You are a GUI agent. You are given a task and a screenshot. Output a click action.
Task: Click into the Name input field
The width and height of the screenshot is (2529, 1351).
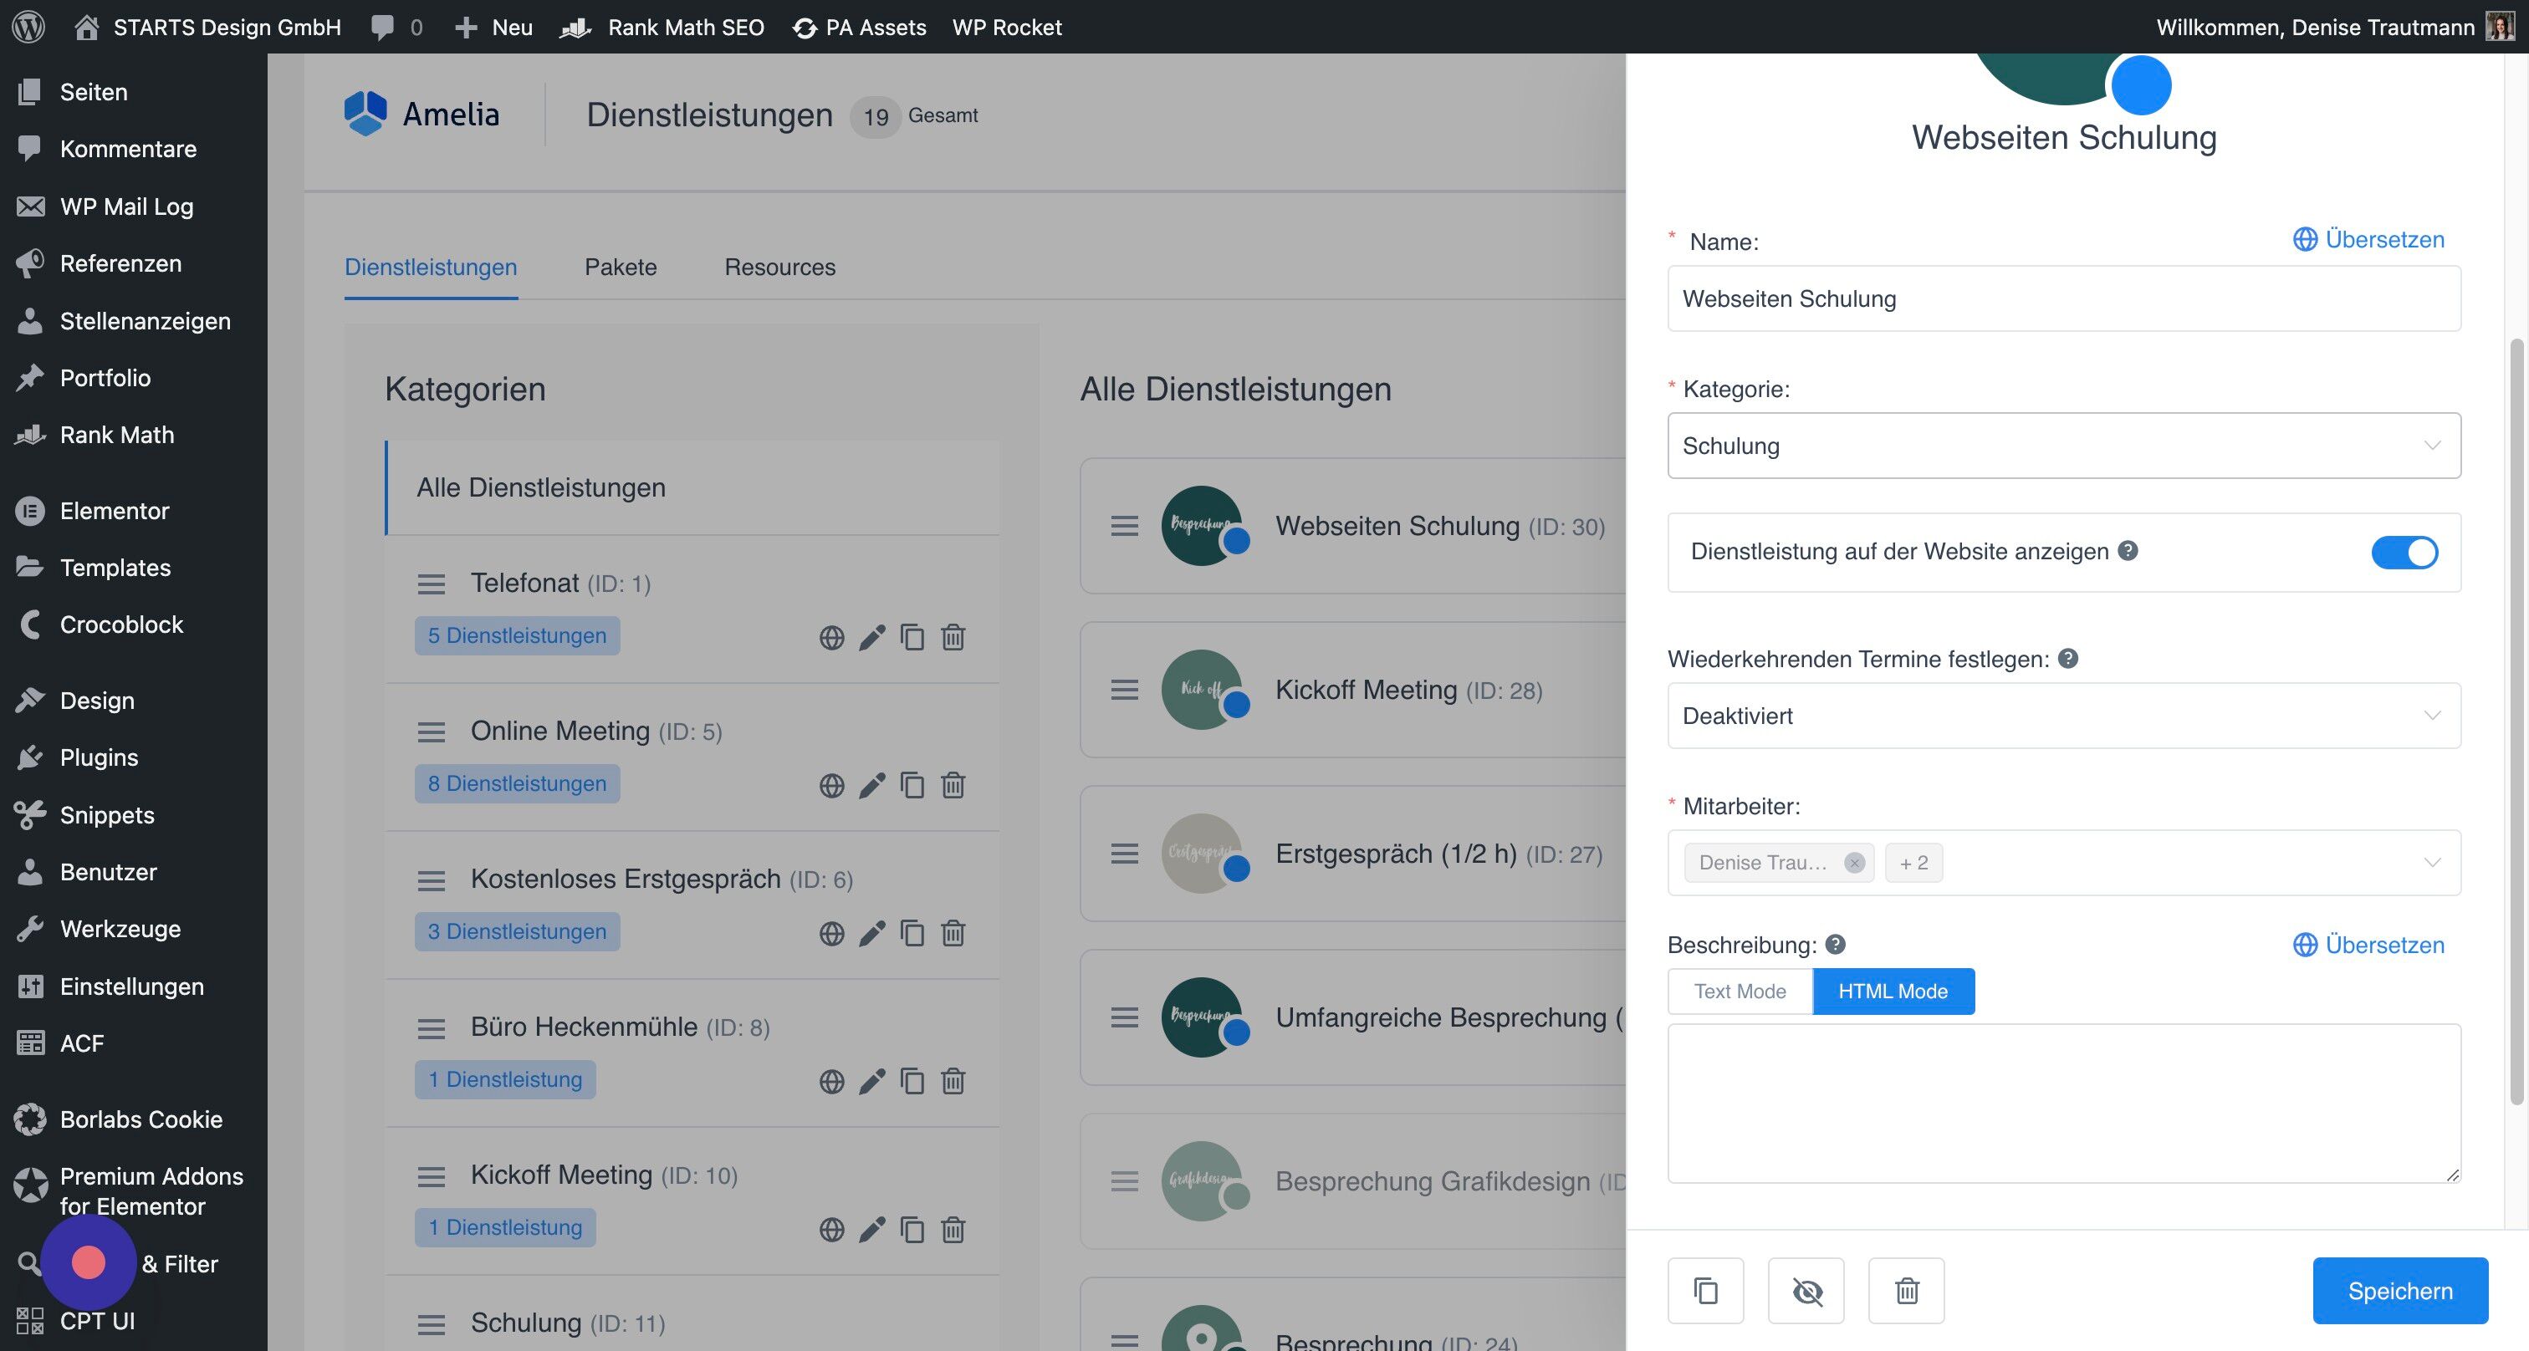click(2064, 298)
